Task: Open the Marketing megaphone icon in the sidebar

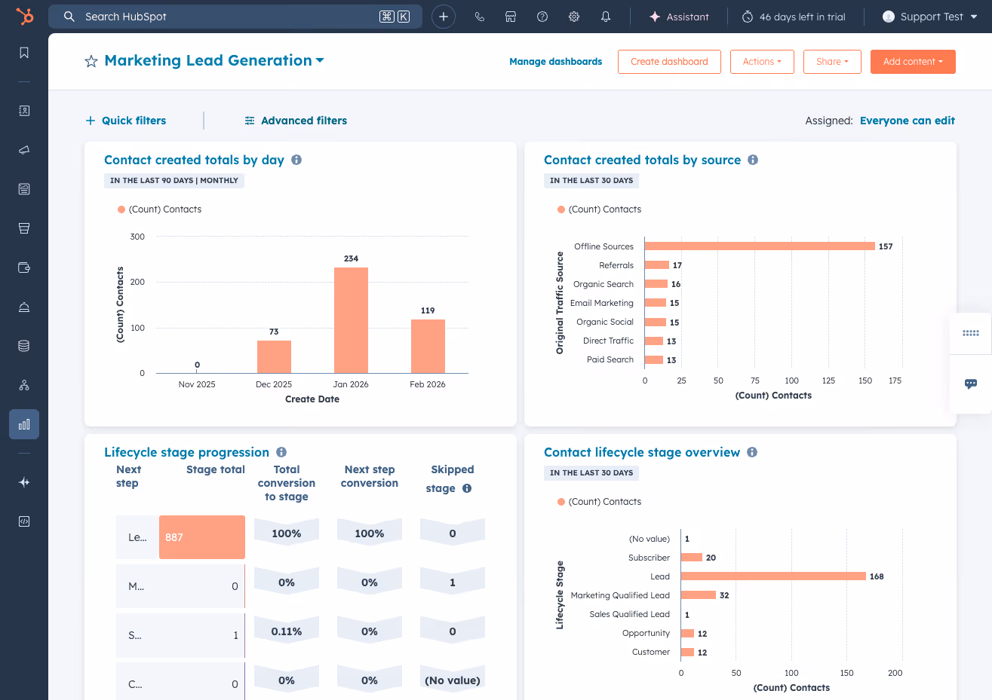Action: click(x=23, y=150)
